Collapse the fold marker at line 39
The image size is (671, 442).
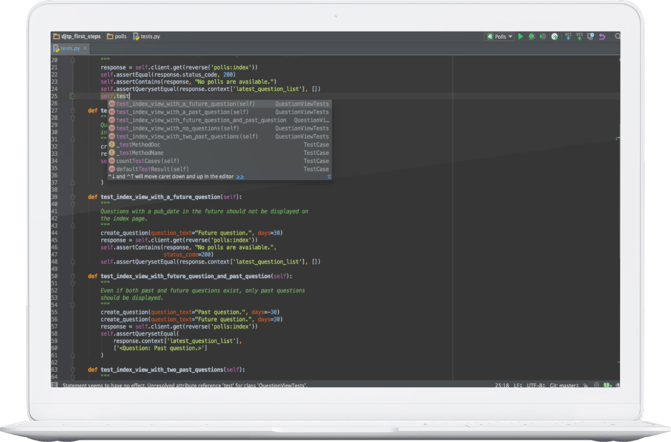pos(73,197)
